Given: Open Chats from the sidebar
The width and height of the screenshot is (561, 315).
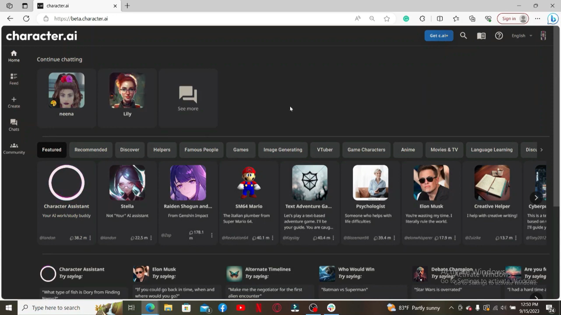Looking at the screenshot, I should tap(14, 125).
